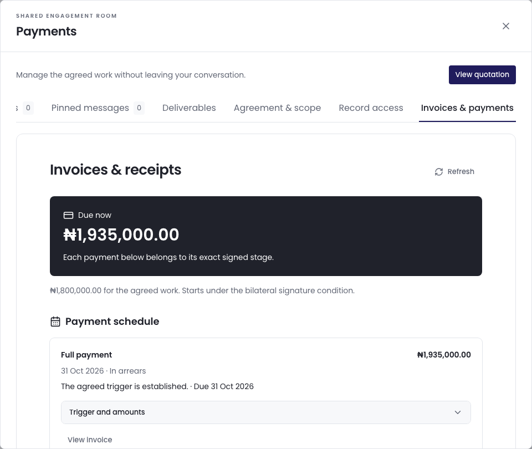Open the View invoice link

click(x=90, y=440)
